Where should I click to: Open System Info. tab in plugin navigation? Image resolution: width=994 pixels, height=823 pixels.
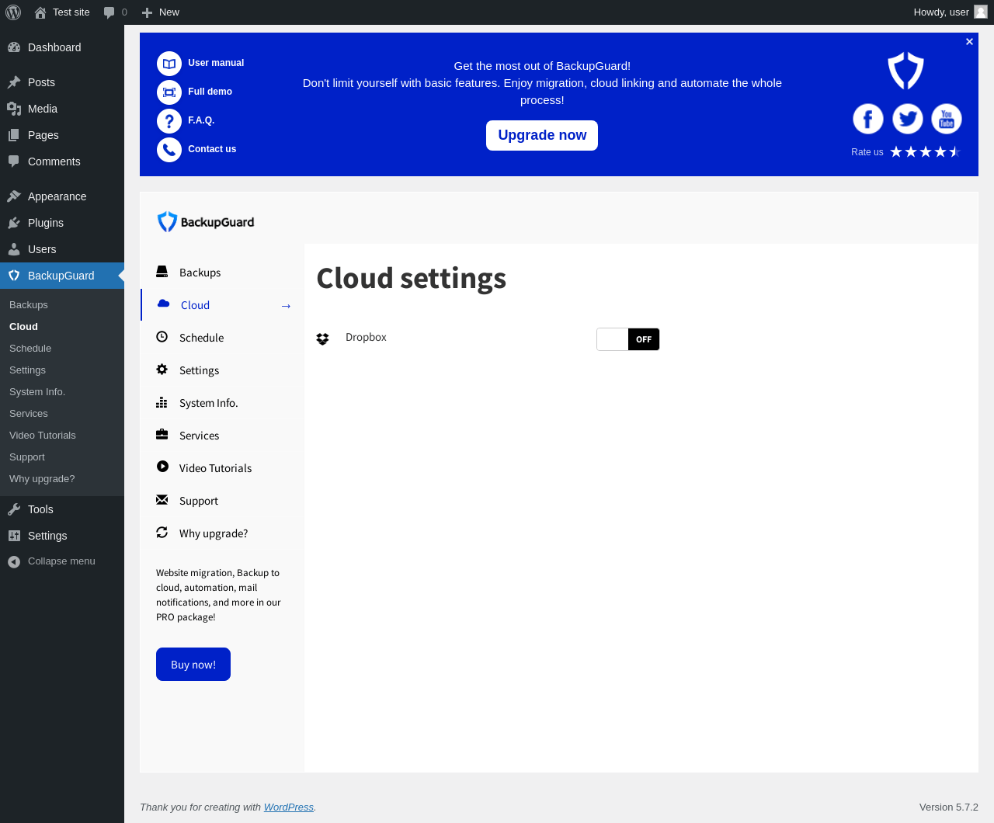point(222,403)
